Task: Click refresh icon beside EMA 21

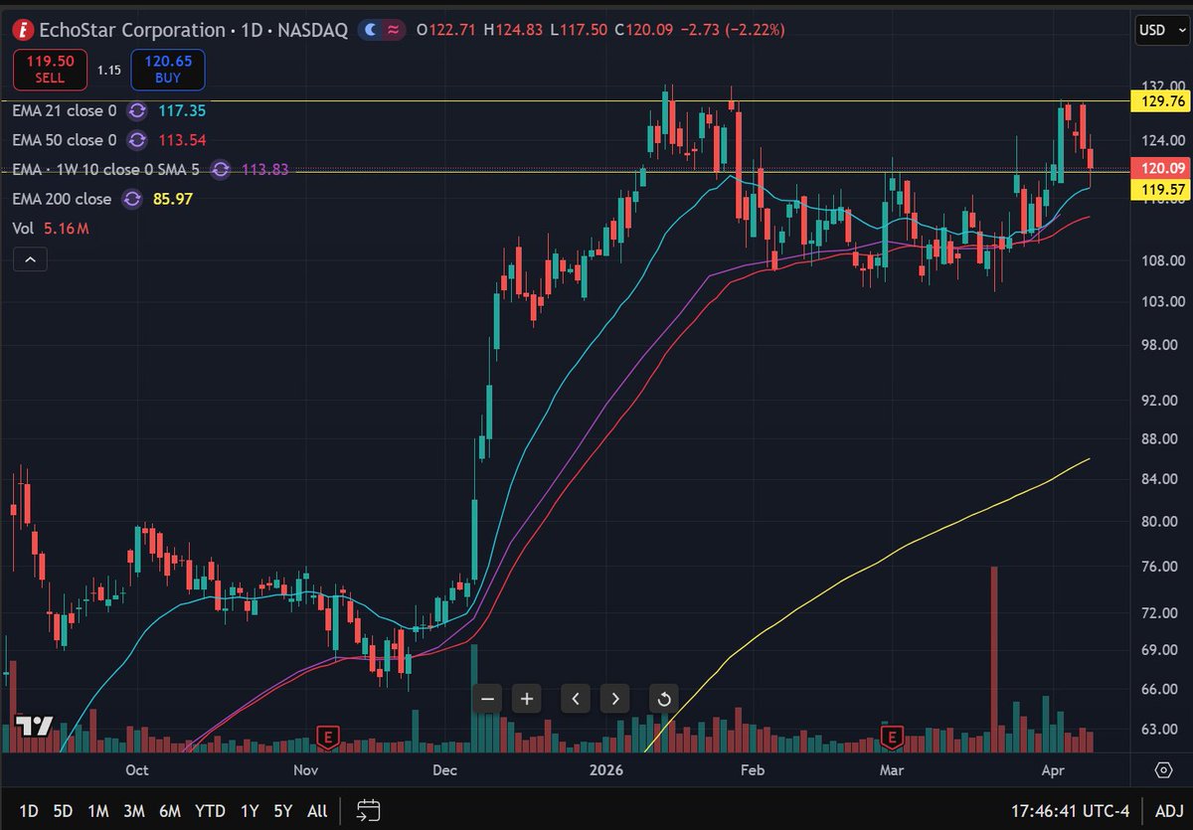Action: pos(137,111)
